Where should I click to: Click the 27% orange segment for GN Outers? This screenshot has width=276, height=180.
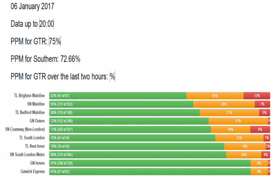coord(238,121)
